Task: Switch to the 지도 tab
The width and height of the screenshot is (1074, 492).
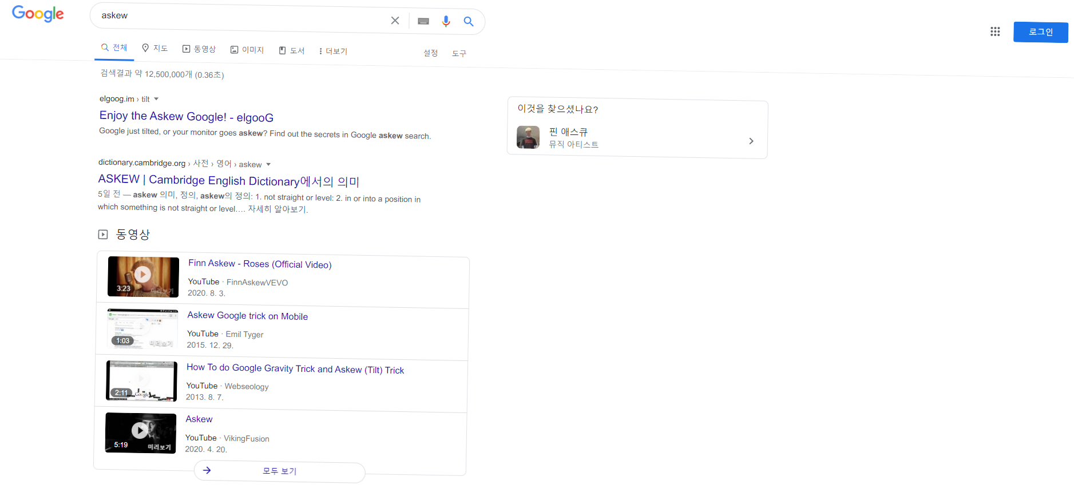Action: tap(155, 48)
